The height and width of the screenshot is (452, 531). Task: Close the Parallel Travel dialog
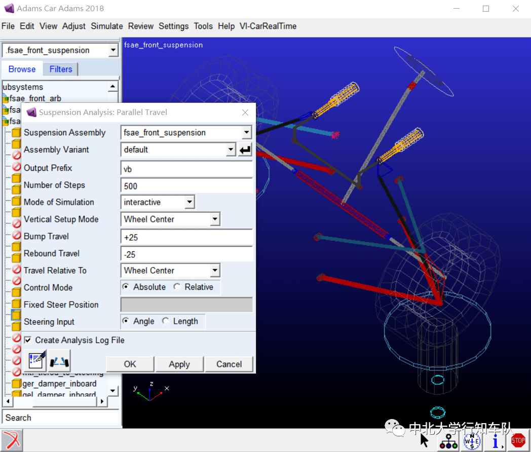(245, 112)
